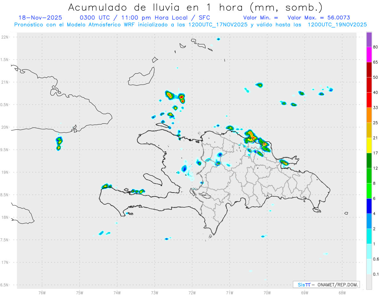
Task: Click the color scale label '40'
Action: pyautogui.click(x=376, y=92)
